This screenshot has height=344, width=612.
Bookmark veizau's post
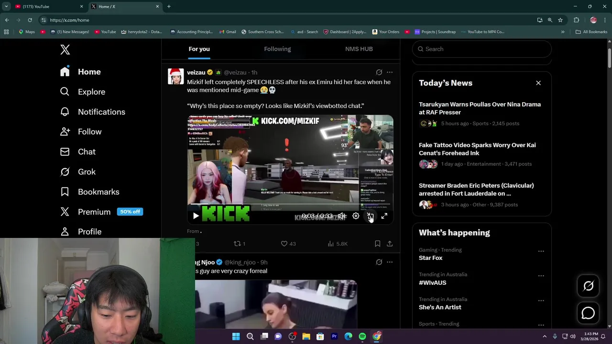[377, 244]
